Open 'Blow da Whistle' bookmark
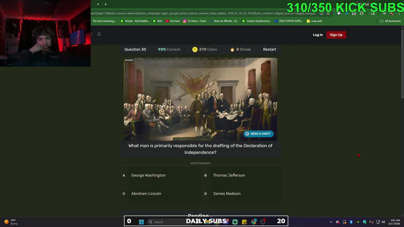The width and height of the screenshot is (404, 227). [x=224, y=21]
